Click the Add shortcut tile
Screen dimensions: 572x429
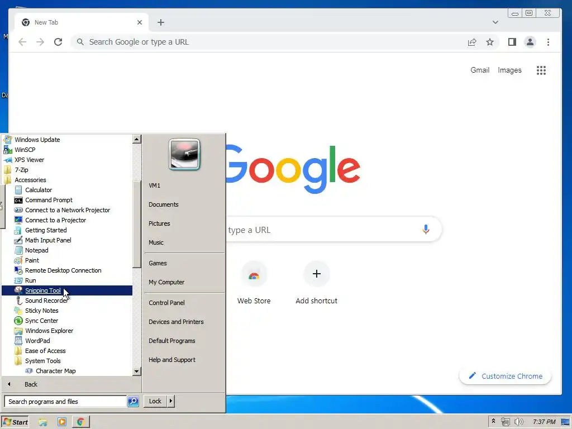tap(316, 283)
